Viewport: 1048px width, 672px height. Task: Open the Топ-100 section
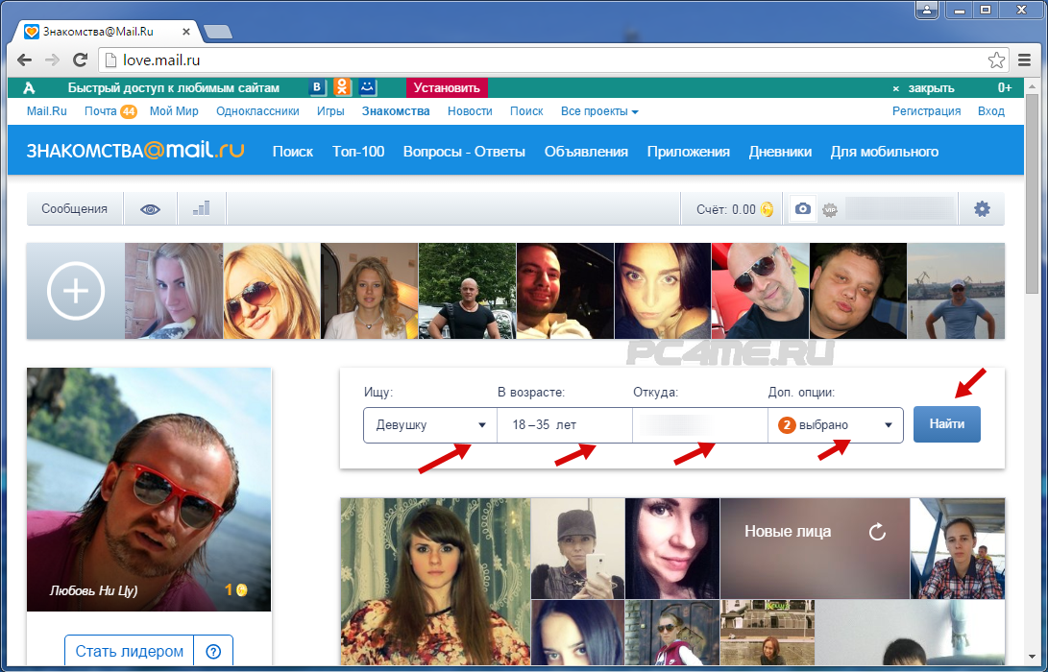[358, 152]
